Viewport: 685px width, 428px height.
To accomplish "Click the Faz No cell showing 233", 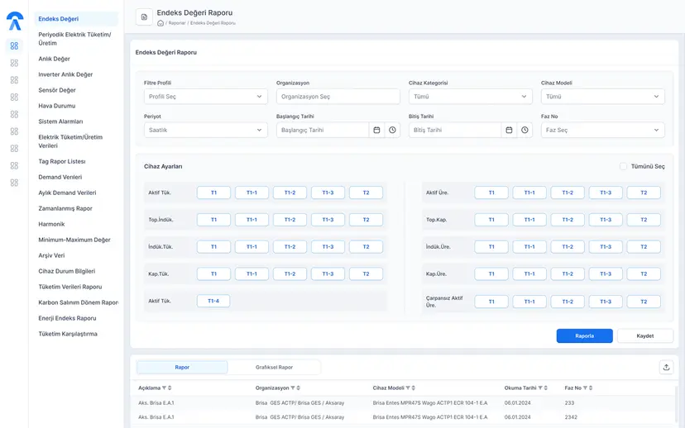I will tap(570, 403).
